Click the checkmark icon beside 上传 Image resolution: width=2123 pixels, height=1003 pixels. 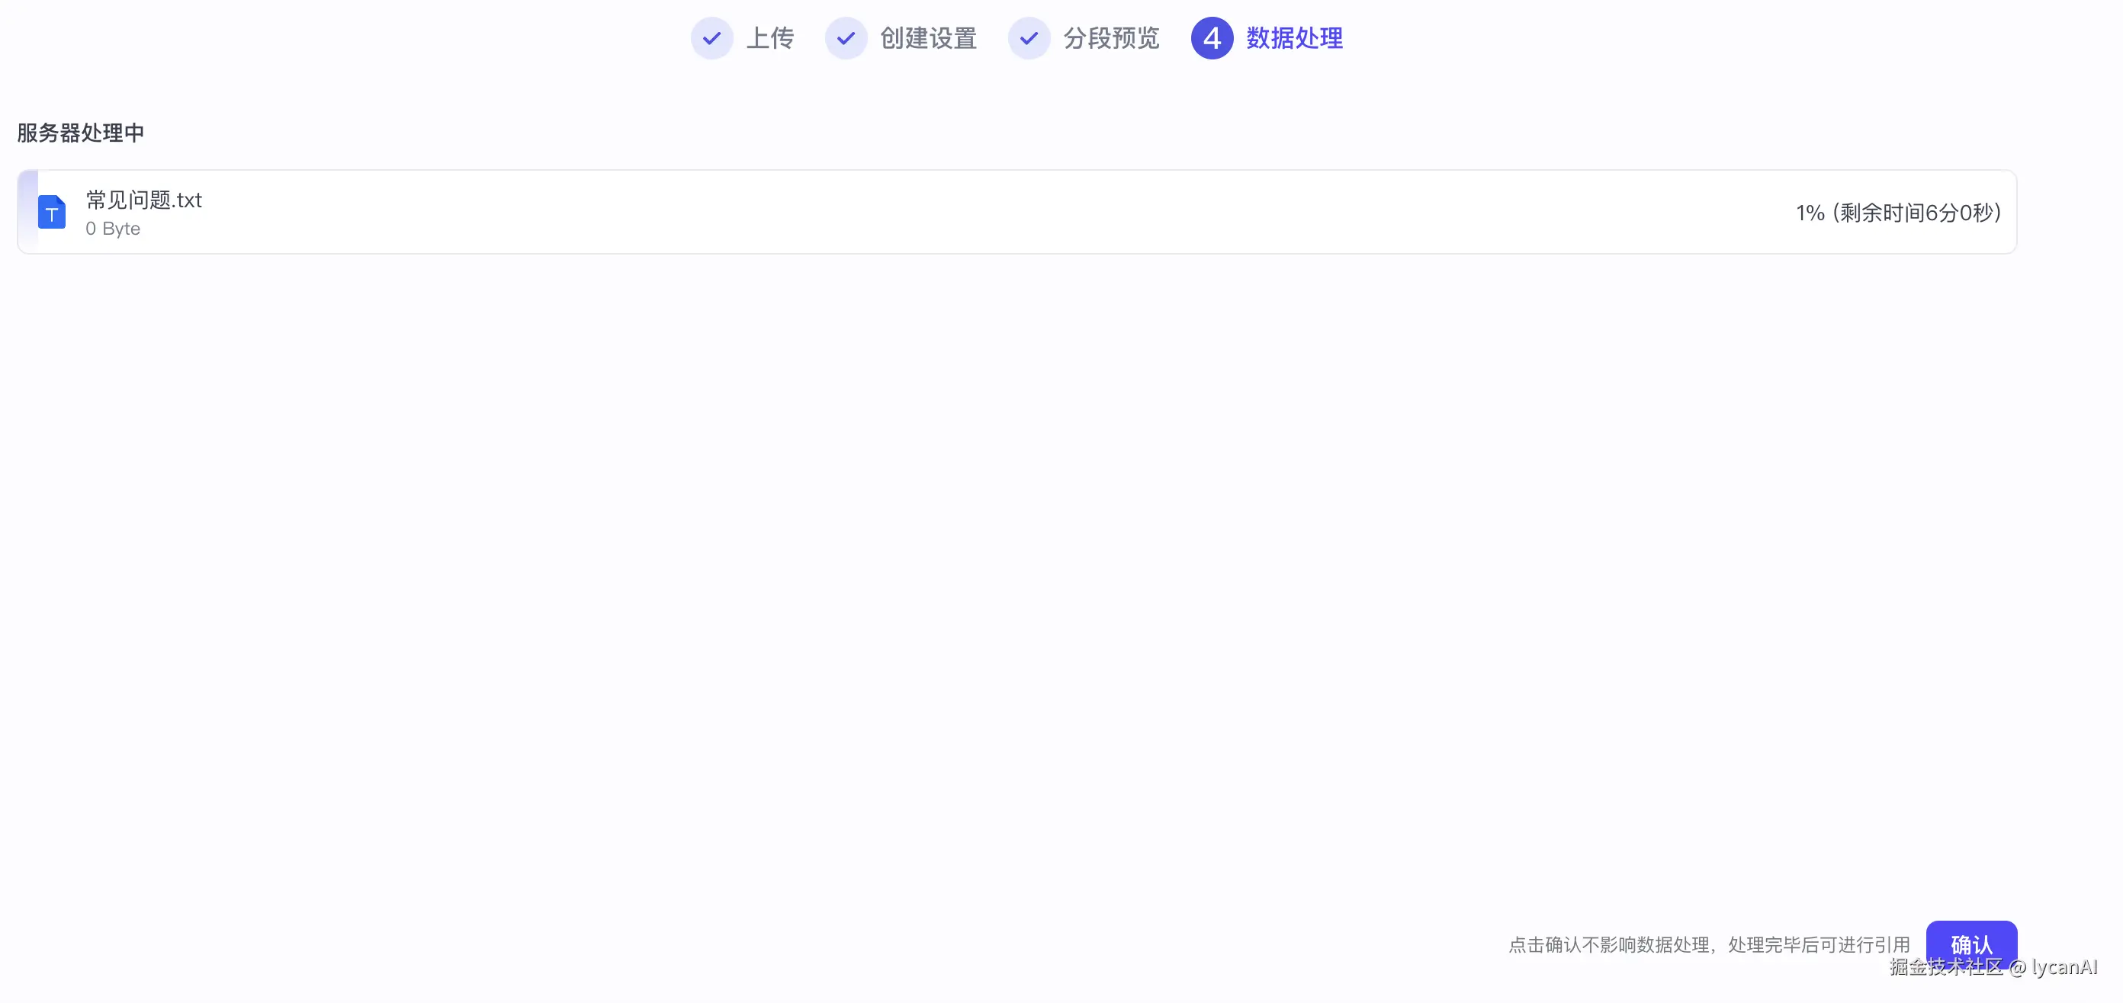click(x=711, y=38)
